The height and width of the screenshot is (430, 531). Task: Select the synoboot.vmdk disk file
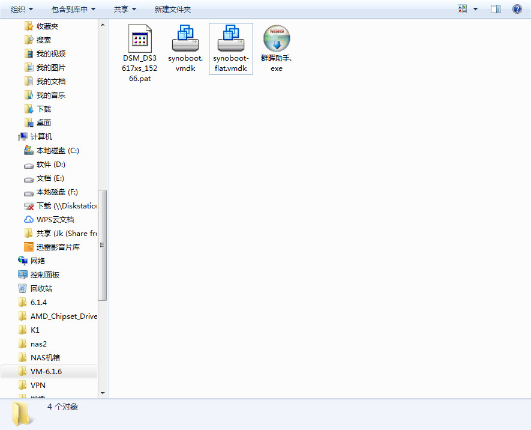tap(185, 39)
